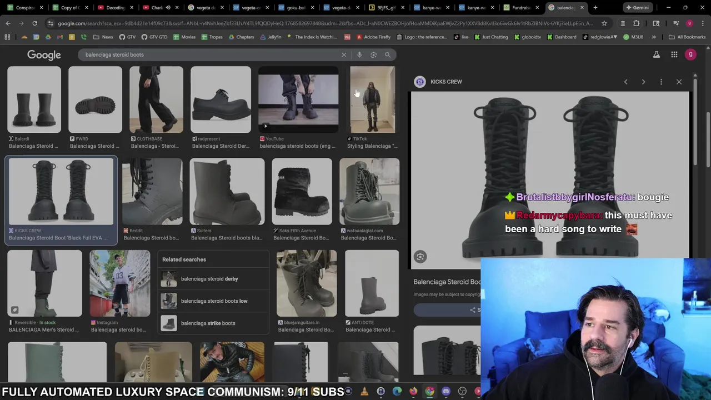This screenshot has height=400, width=711.
Task: Open Google account avatar on the page
Action: click(x=690, y=54)
